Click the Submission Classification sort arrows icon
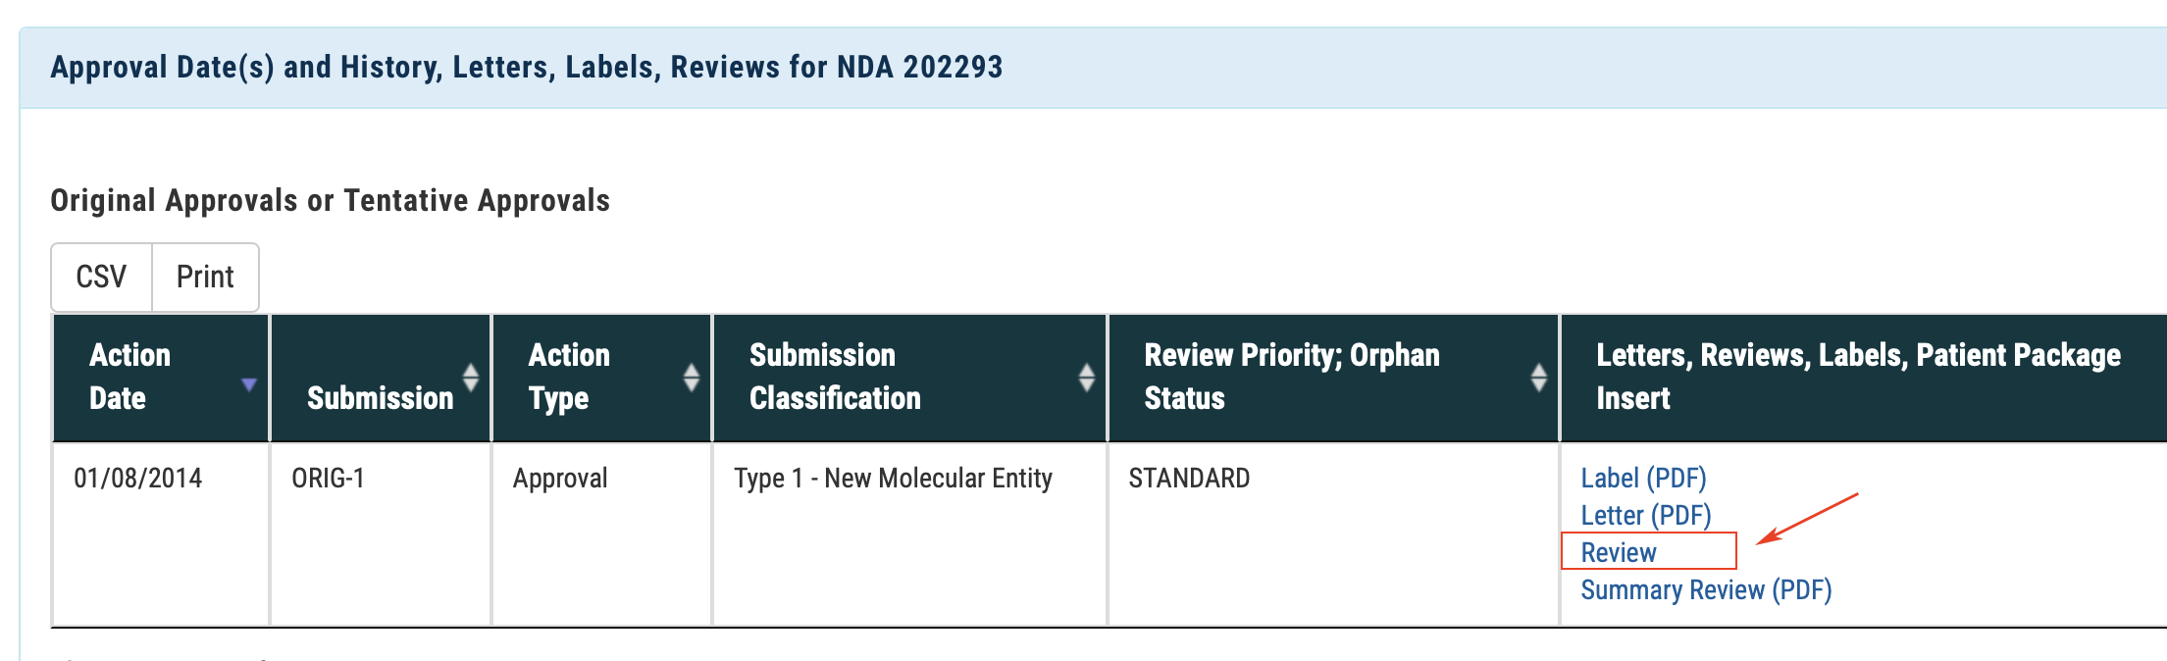Viewport: 2167px width, 661px height. point(1086,378)
